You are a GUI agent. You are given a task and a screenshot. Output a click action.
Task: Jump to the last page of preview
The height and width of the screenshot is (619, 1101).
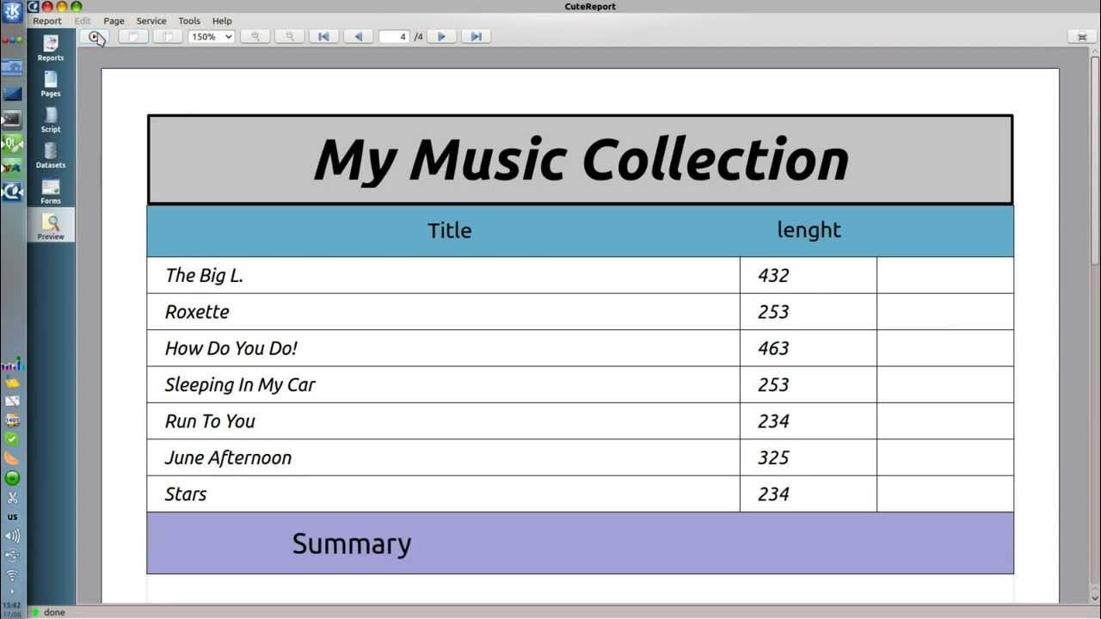coord(476,37)
